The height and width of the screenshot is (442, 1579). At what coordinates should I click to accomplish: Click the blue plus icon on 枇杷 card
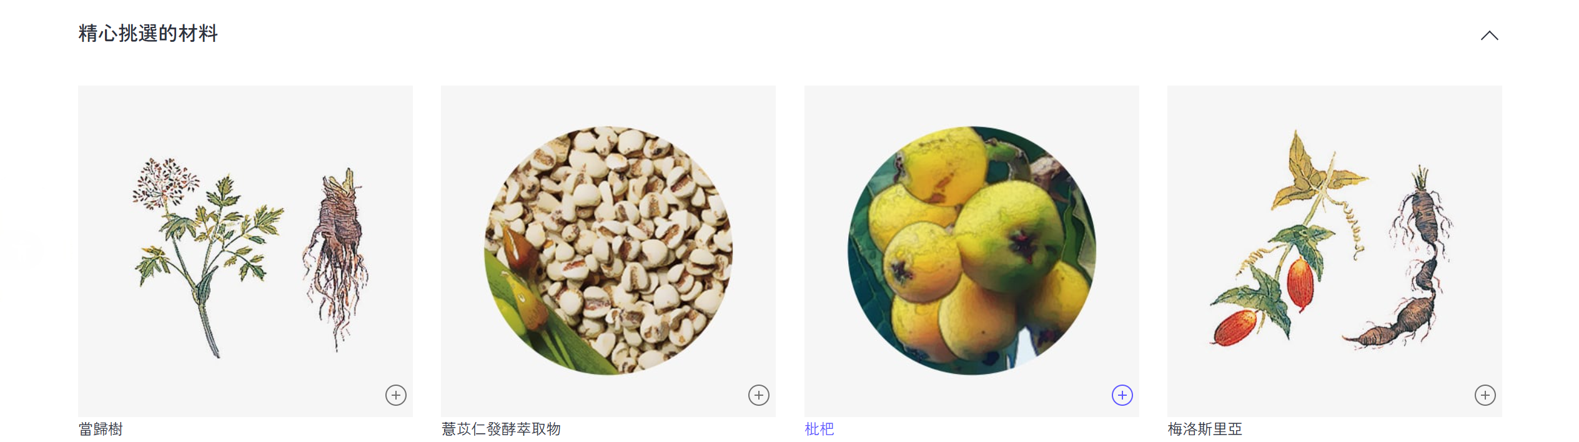pos(1122,395)
